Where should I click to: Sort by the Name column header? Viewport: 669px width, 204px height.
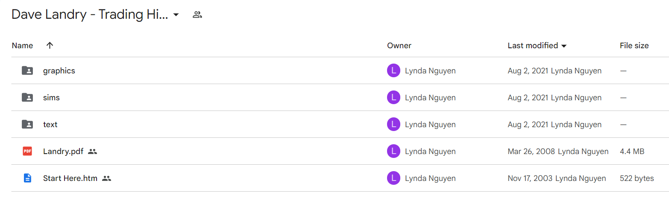(22, 45)
